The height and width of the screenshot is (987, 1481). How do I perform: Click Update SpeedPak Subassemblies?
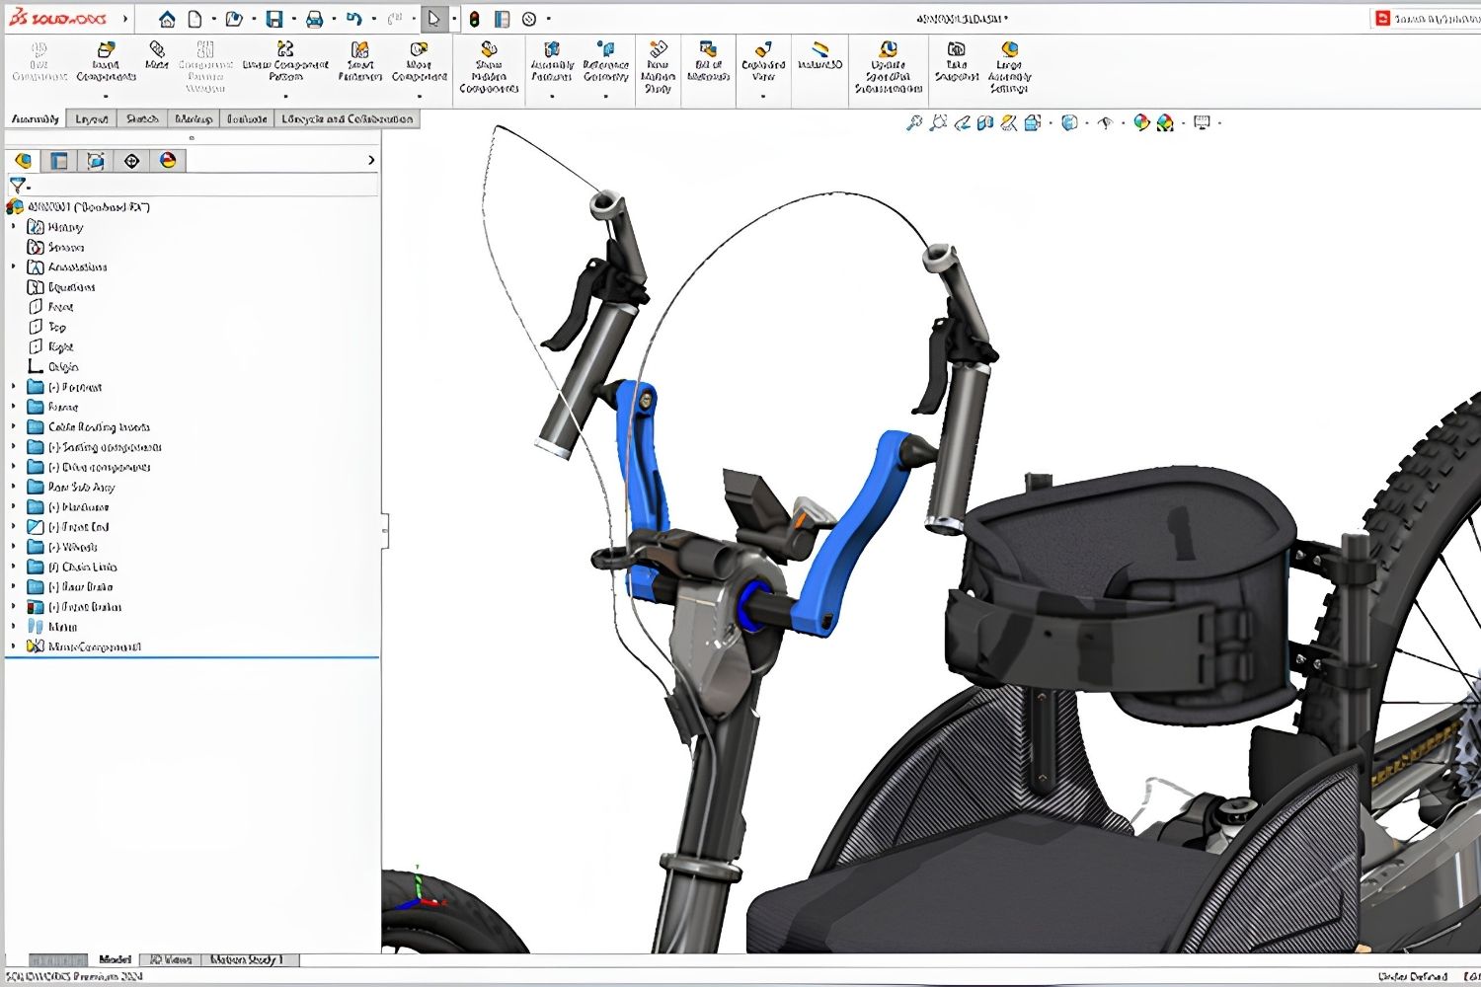888,68
